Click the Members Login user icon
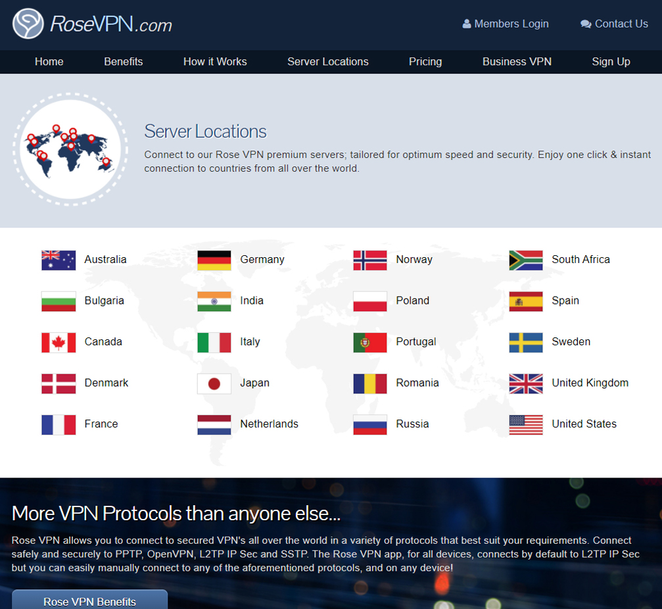This screenshot has width=662, height=609. (467, 24)
